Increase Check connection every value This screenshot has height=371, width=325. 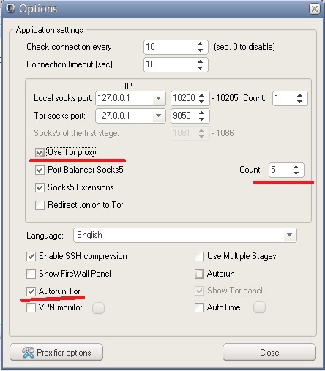200,44
